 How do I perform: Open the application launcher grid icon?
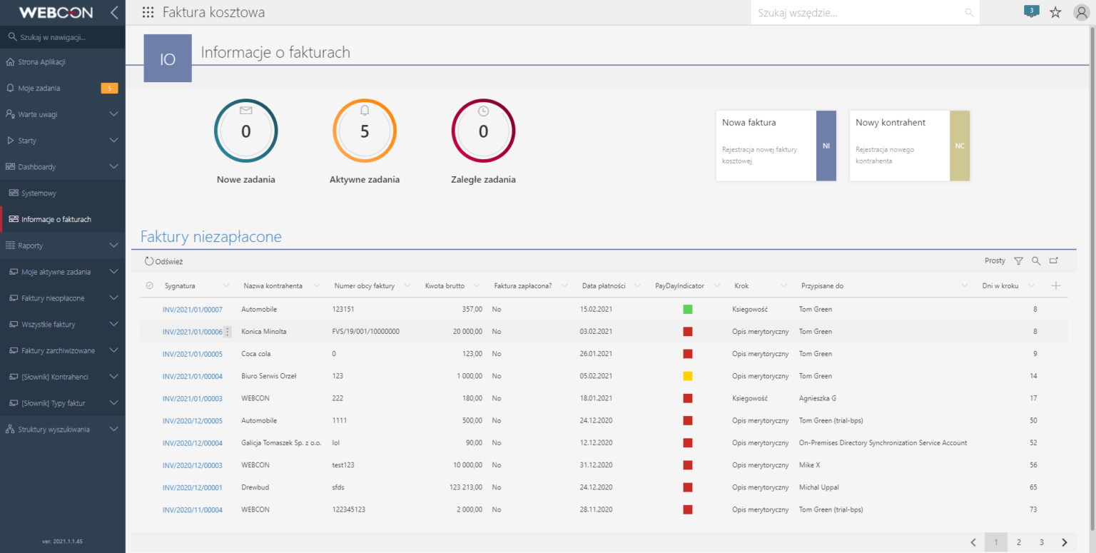[x=148, y=12]
